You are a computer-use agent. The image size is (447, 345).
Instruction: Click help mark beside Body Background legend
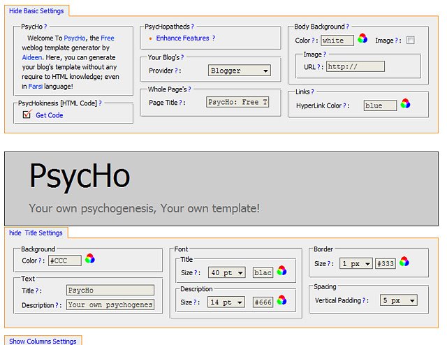click(x=347, y=27)
